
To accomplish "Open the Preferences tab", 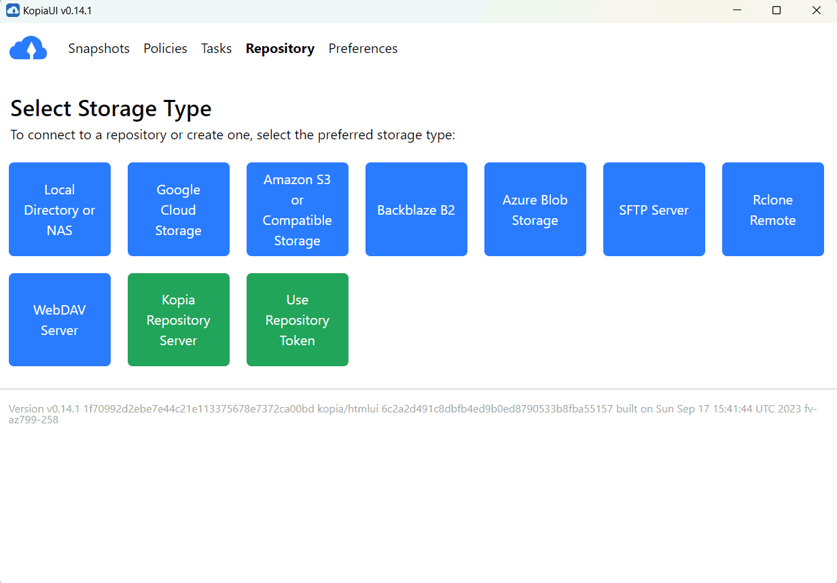I will coord(363,48).
